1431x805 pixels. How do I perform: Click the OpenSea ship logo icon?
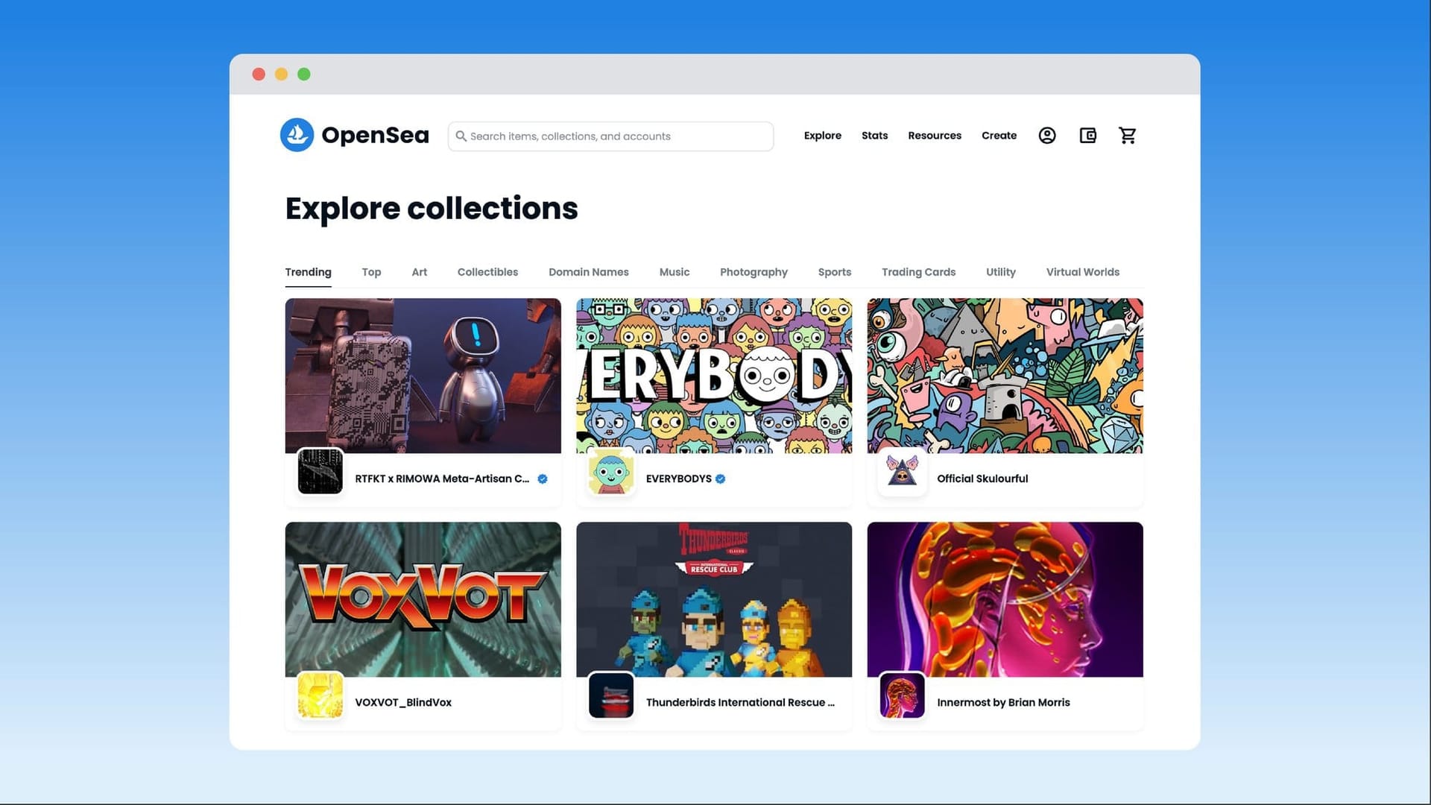tap(297, 135)
